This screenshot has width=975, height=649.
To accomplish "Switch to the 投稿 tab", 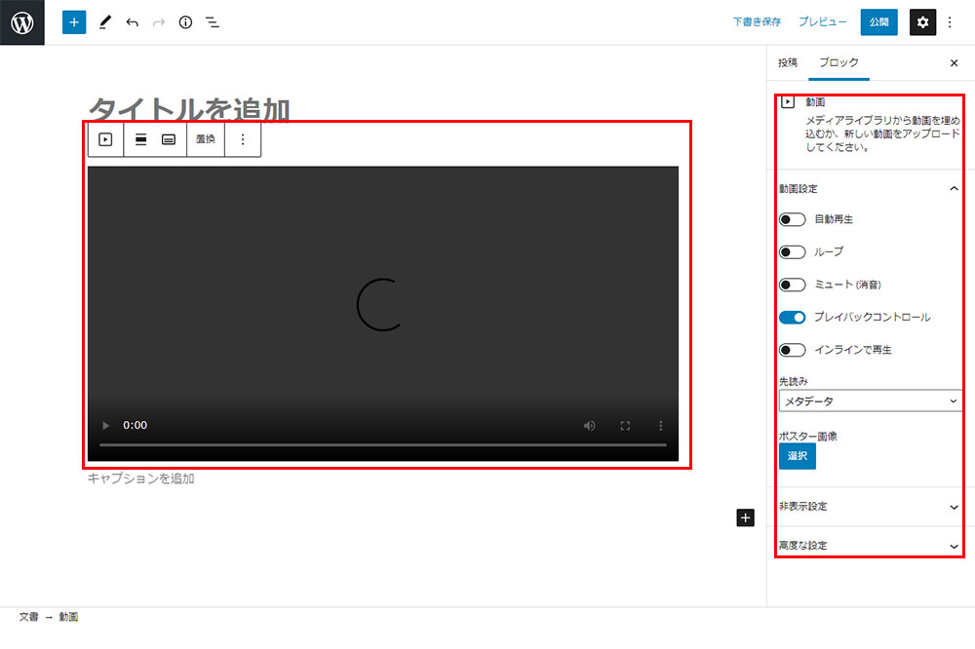I will point(787,62).
